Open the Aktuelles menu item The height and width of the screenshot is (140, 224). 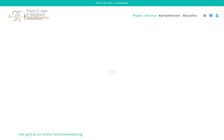pos(190,16)
